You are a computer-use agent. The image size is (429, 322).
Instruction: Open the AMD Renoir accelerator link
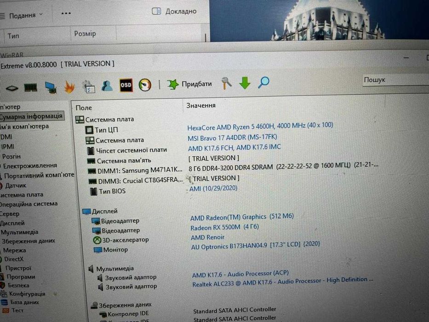pos(207,237)
